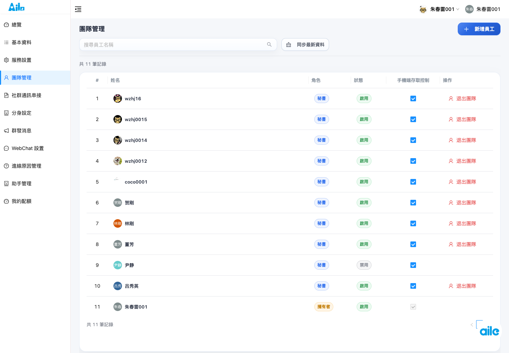509x353 pixels.
Task: Click the avatar of wzhj0014
Action: [118, 140]
